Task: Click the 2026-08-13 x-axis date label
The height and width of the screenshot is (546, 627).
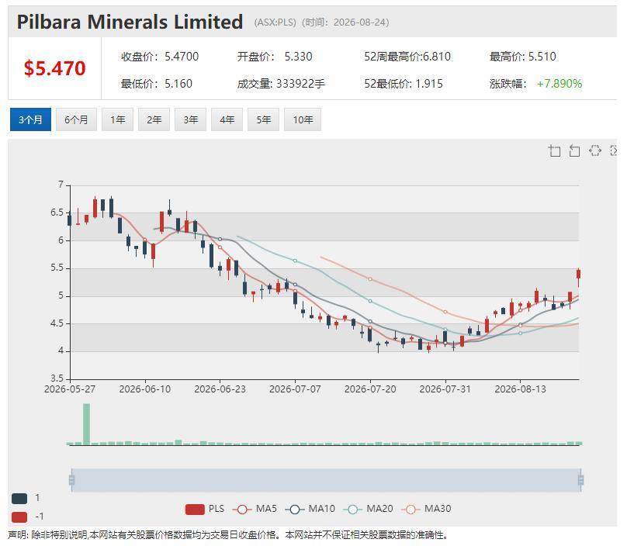Action: click(x=520, y=389)
